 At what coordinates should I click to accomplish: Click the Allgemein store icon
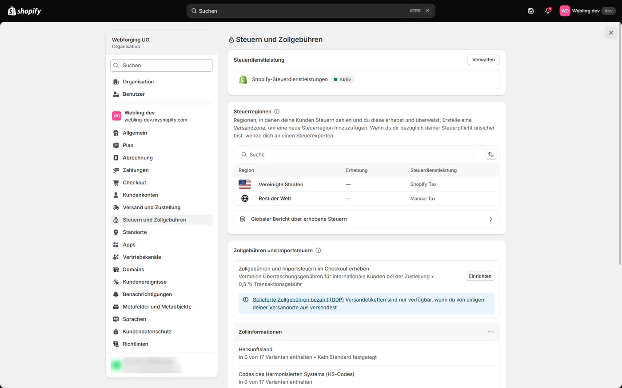click(116, 133)
